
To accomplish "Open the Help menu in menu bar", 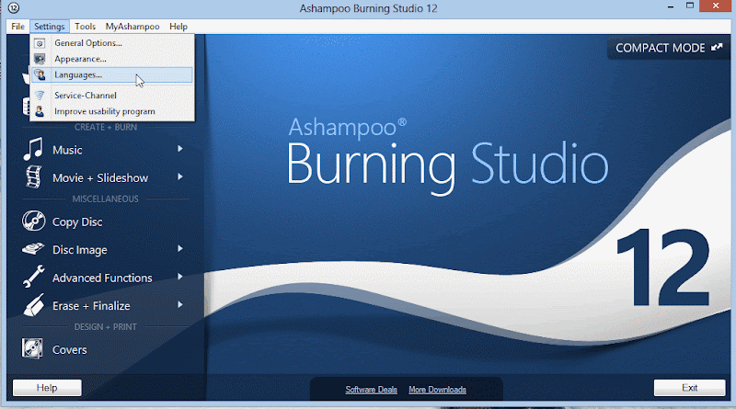I will click(178, 27).
